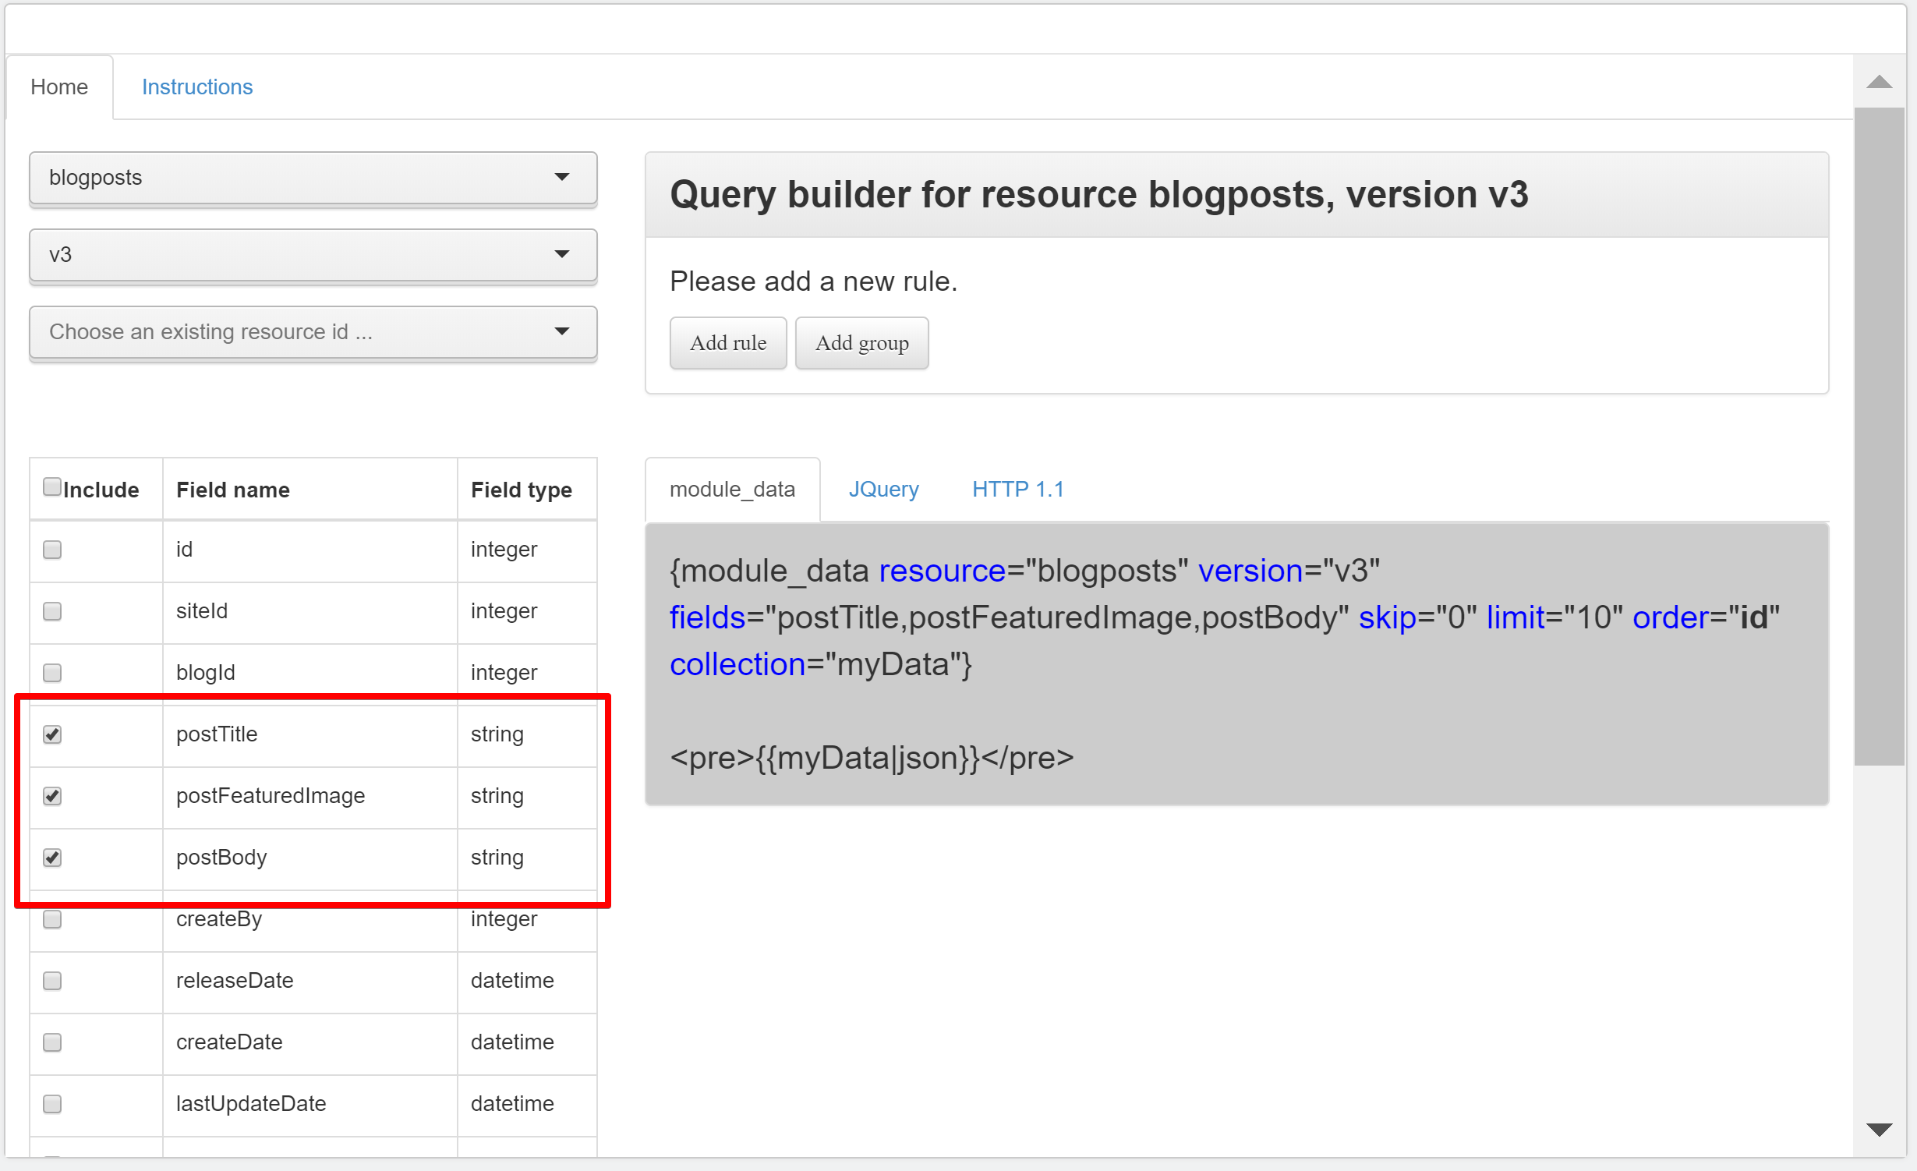Toggle the Include all header checkbox
The width and height of the screenshot is (1917, 1171).
[52, 487]
